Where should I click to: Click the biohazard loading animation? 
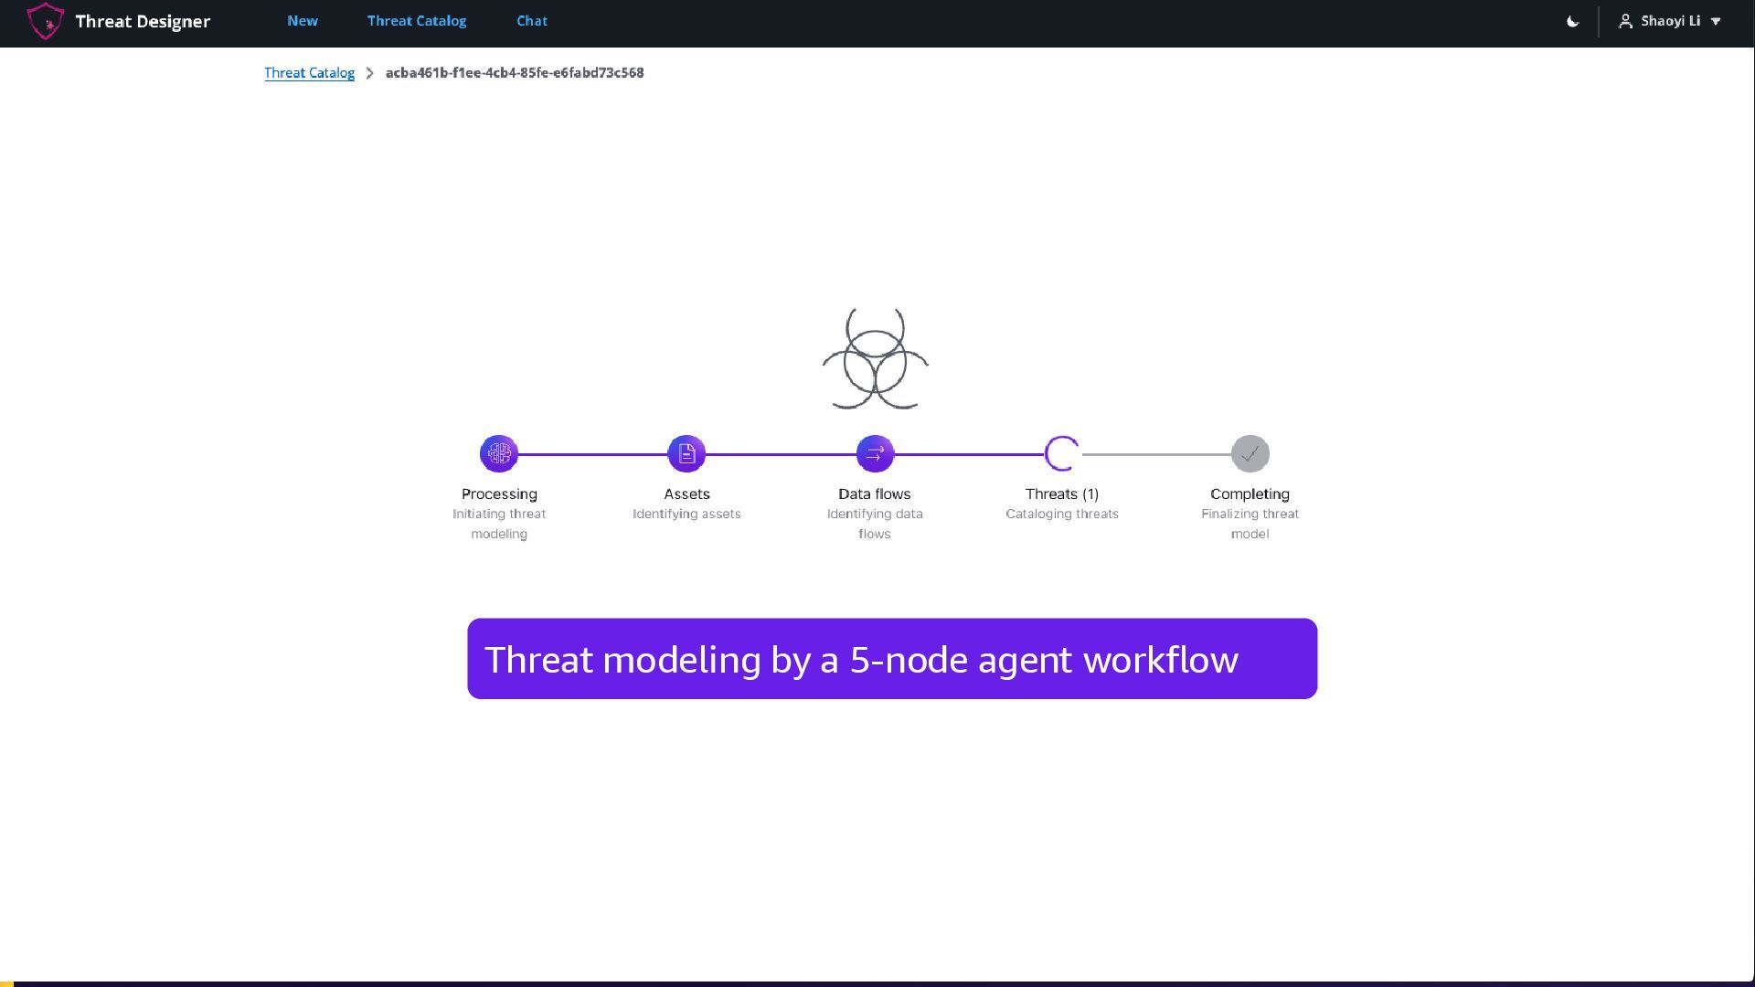(x=876, y=358)
